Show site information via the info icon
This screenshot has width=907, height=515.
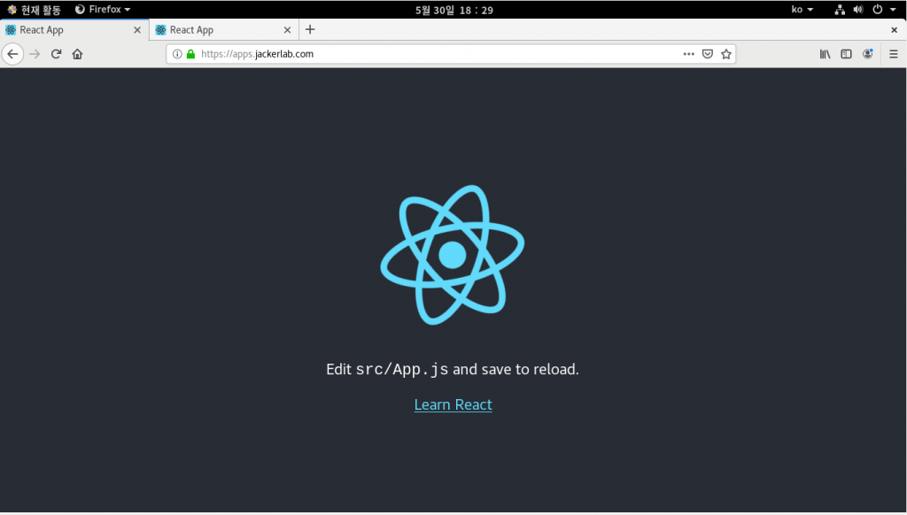pyautogui.click(x=177, y=54)
